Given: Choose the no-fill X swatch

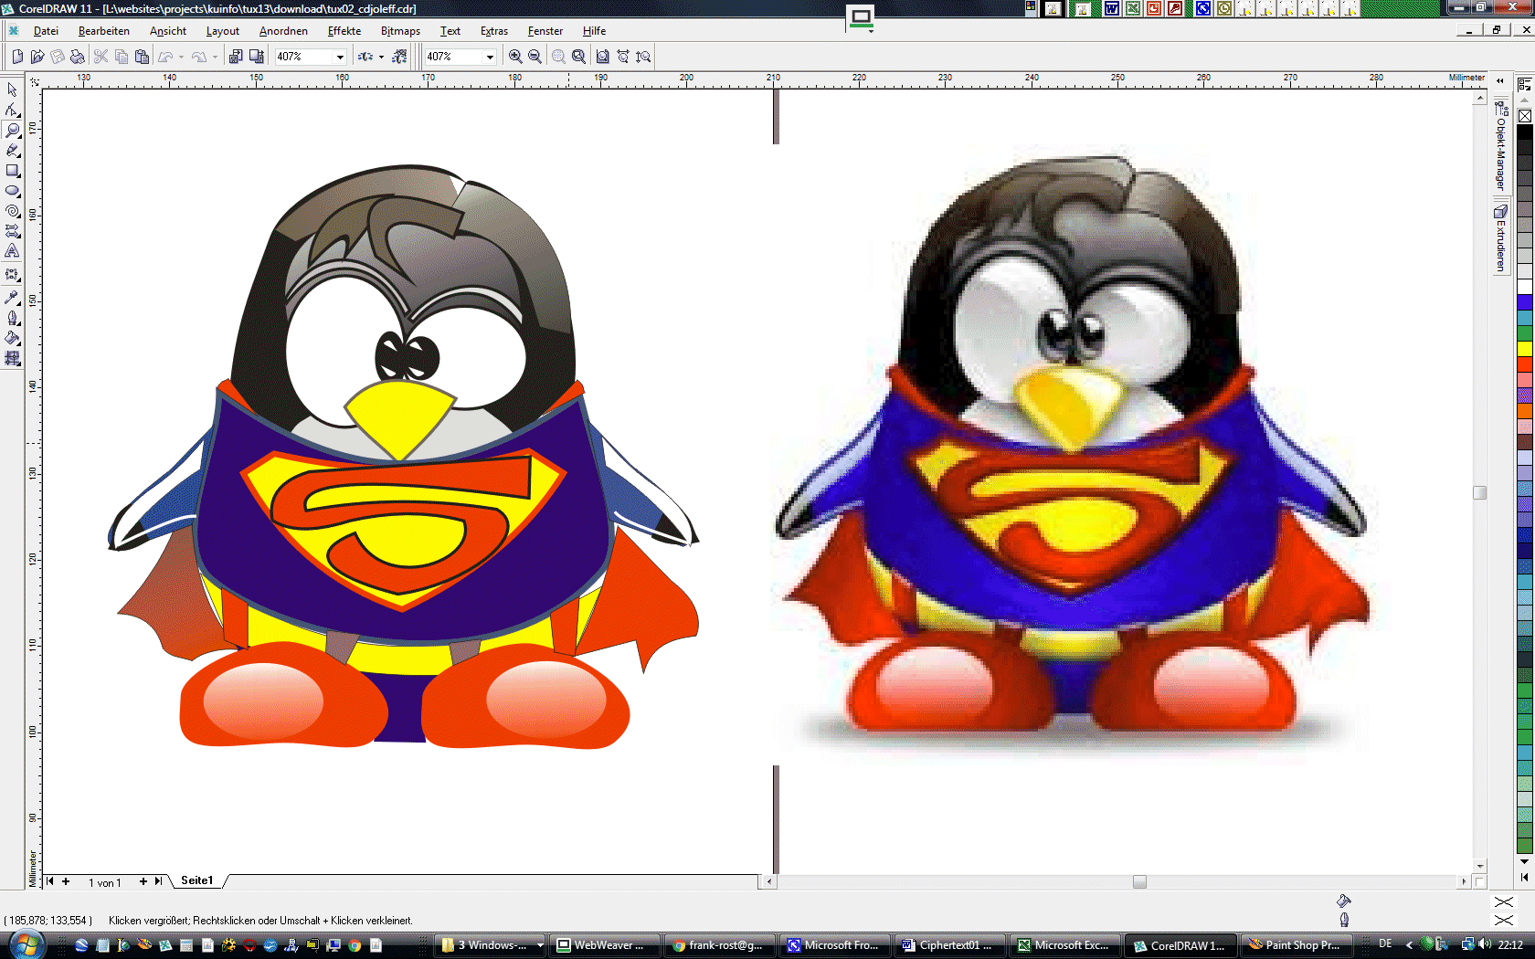Looking at the screenshot, I should 1524,116.
